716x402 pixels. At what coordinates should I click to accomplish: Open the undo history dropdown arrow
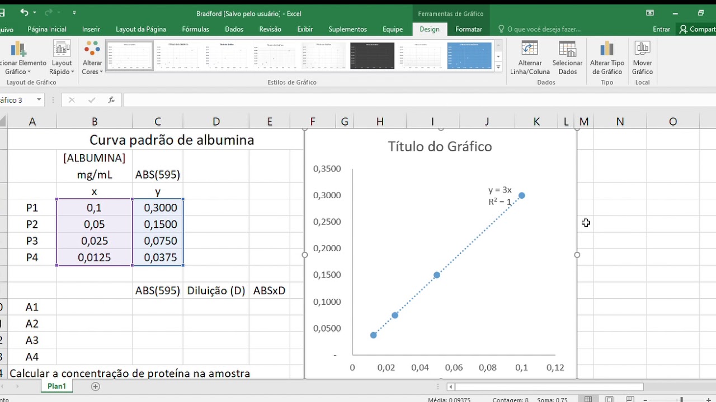35,12
